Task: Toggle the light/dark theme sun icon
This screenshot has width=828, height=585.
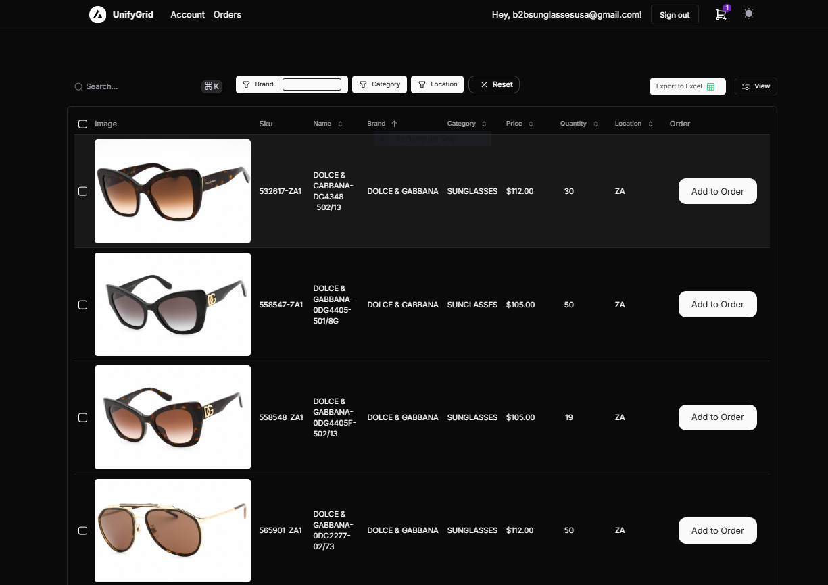Action: 748,14
